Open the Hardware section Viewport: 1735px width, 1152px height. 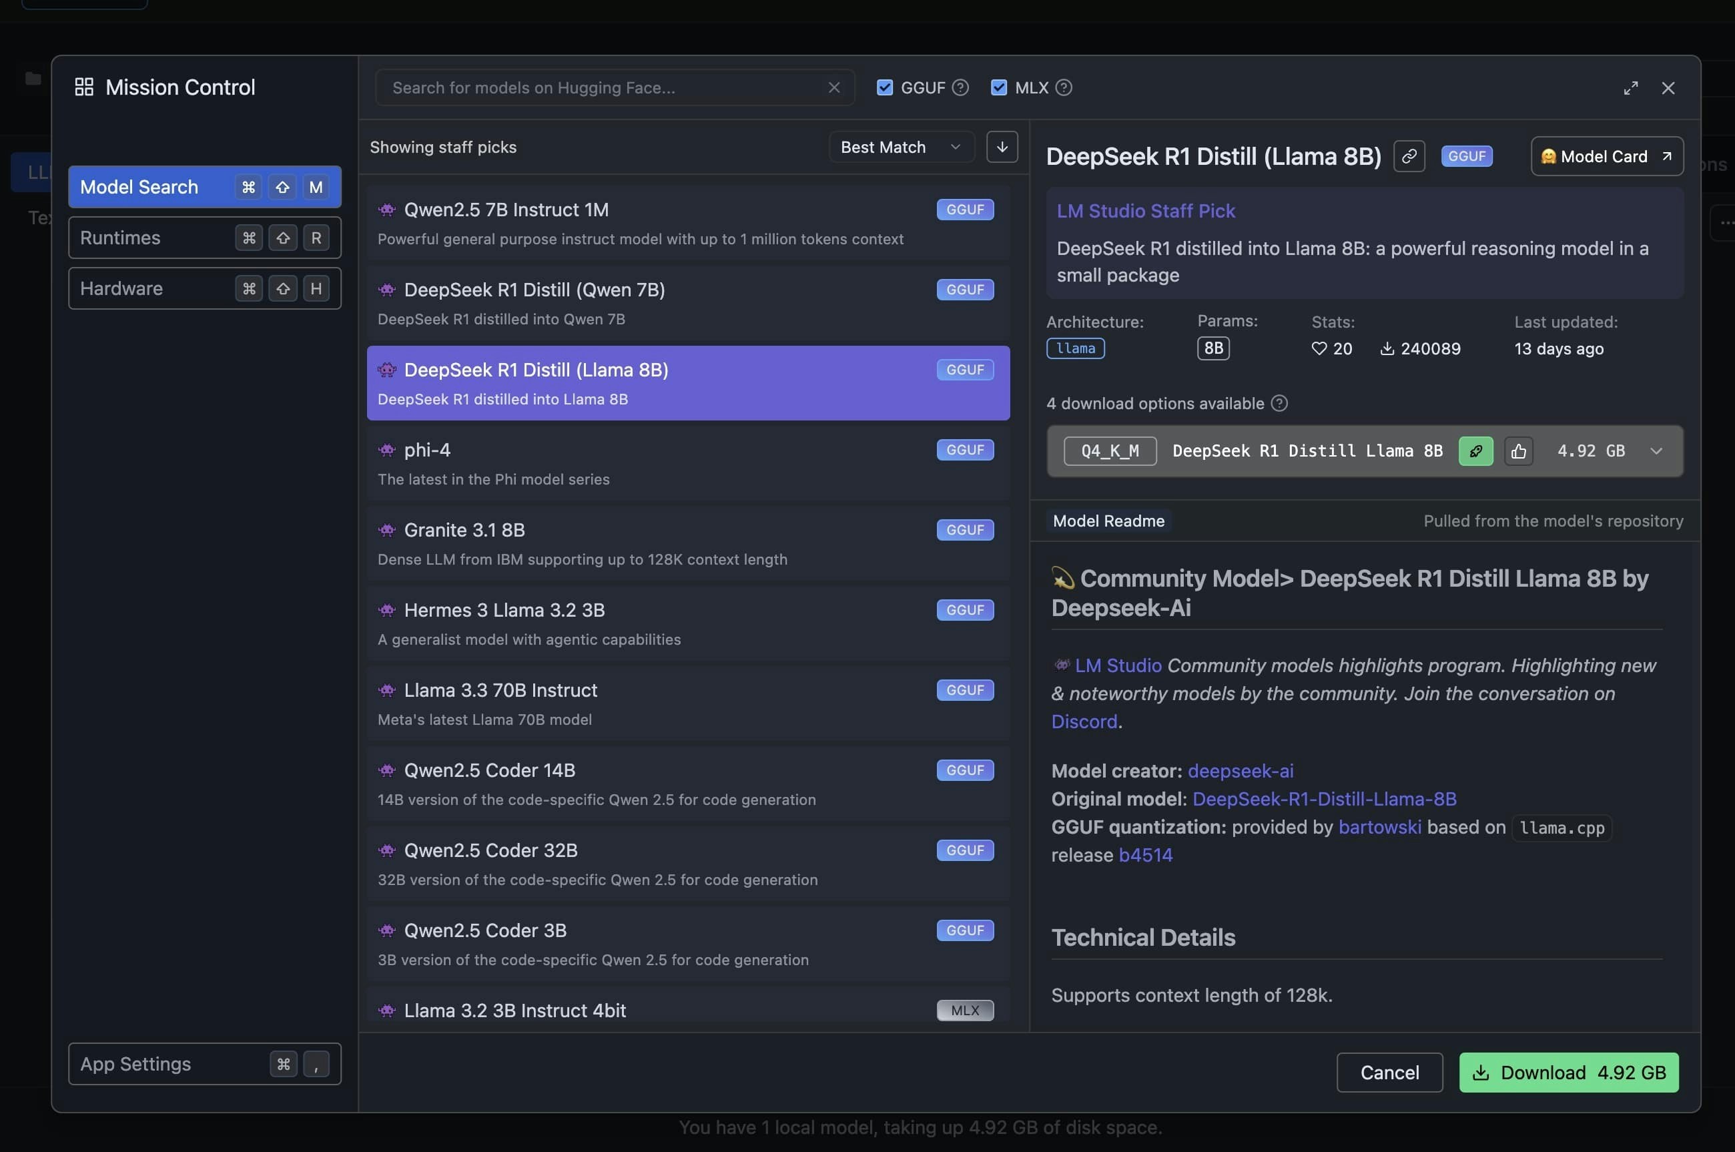[x=204, y=288]
